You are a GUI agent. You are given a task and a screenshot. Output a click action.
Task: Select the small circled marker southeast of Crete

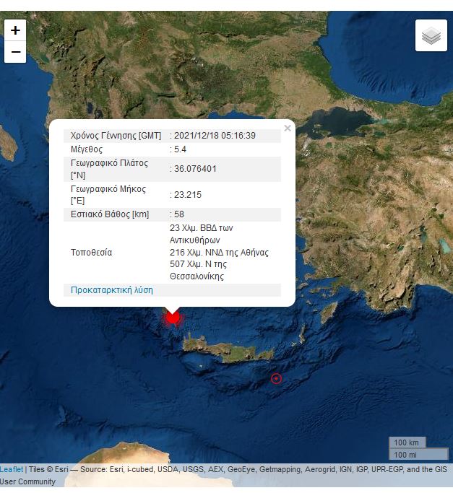click(x=275, y=378)
